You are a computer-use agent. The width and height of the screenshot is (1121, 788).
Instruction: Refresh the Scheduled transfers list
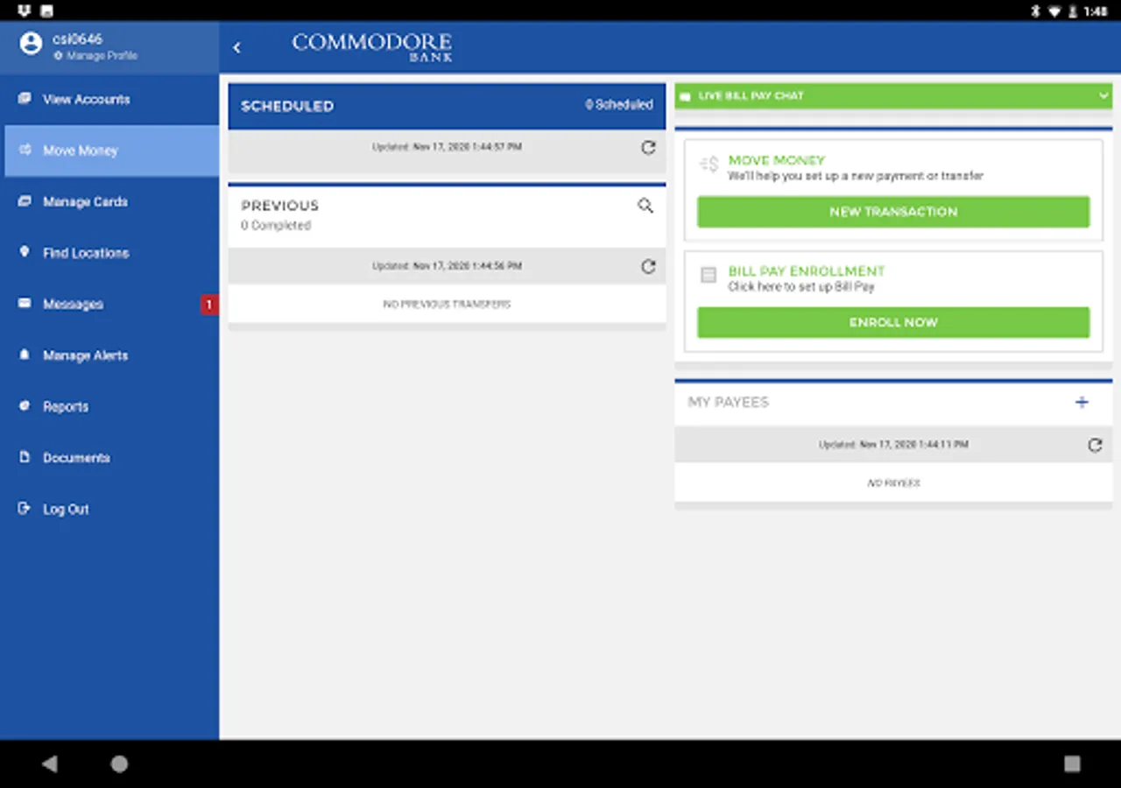pos(648,147)
